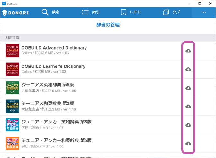The width and height of the screenshot is (216, 158).
Task: Select green ジーニアス英和辞典 G5 cover thumbnail
Action: pyautogui.click(x=13, y=88)
